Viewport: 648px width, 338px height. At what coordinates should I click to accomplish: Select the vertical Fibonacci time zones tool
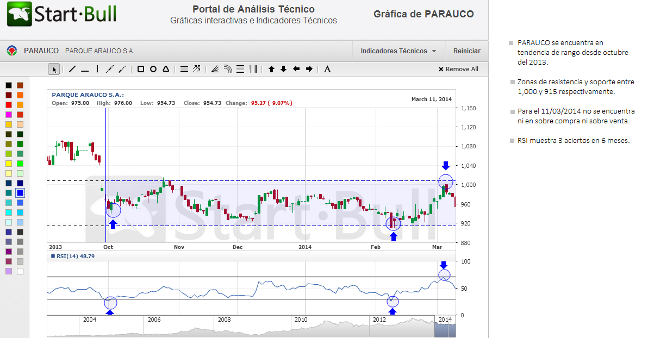pyautogui.click(x=253, y=69)
